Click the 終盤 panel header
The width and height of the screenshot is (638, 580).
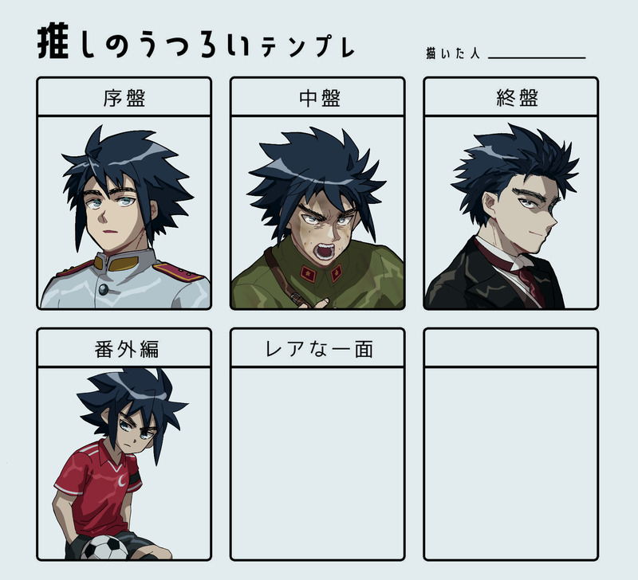pos(510,97)
